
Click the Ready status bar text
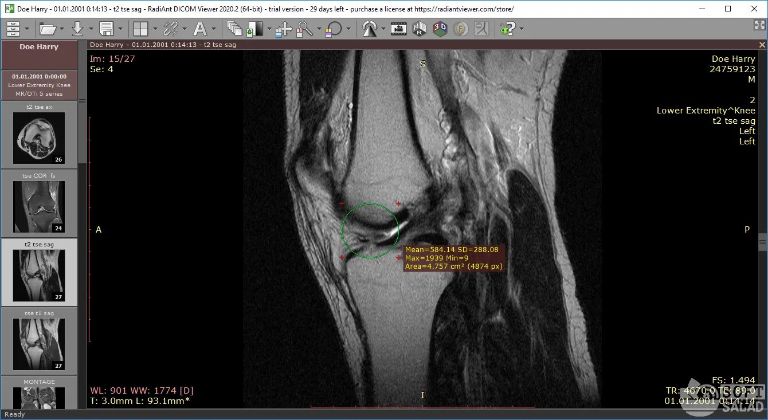click(x=15, y=414)
